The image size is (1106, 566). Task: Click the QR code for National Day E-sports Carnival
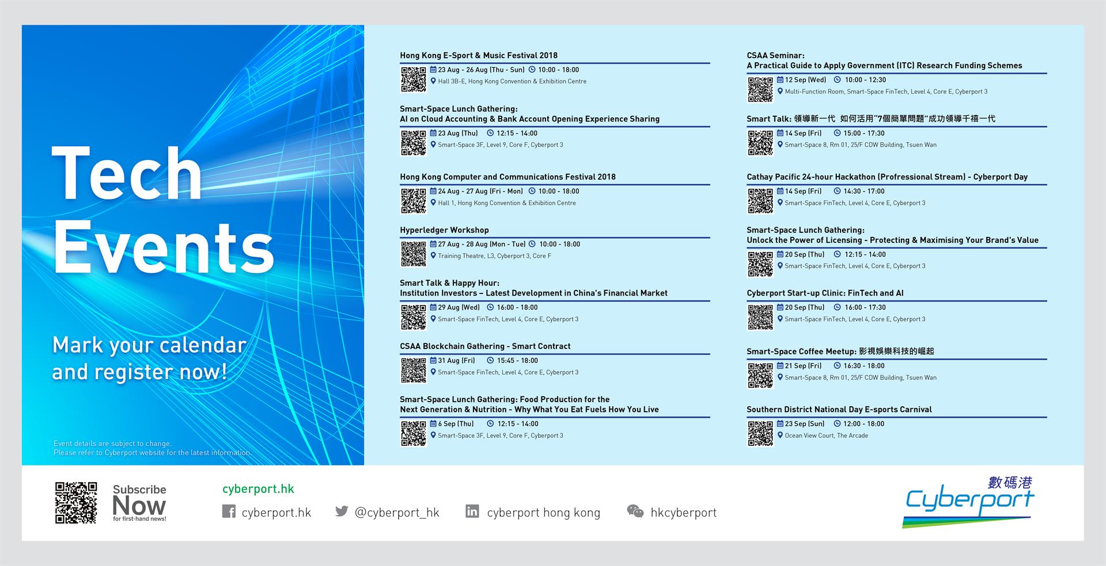coord(760,433)
